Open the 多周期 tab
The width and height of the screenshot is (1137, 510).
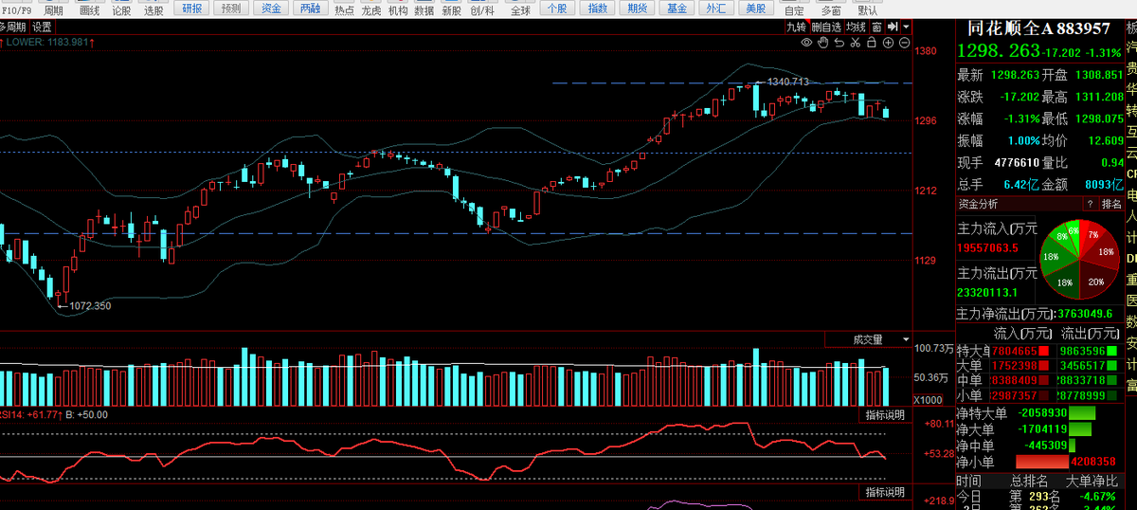pyautogui.click(x=14, y=27)
